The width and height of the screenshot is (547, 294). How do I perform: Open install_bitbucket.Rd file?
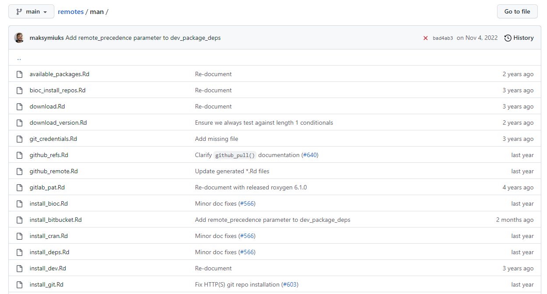pyautogui.click(x=55, y=220)
